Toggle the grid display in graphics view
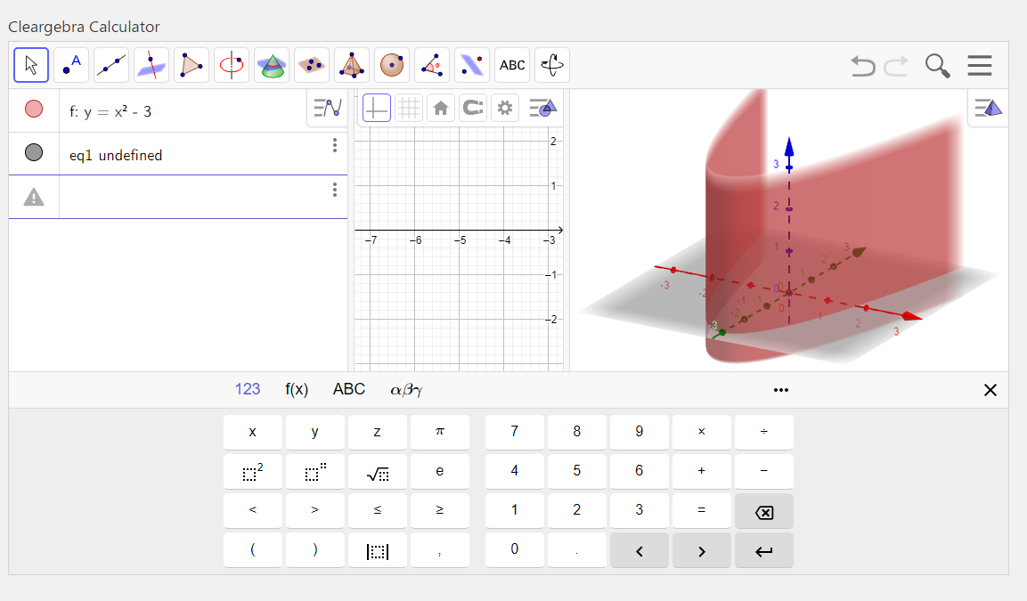This screenshot has height=601, width=1027. (409, 109)
